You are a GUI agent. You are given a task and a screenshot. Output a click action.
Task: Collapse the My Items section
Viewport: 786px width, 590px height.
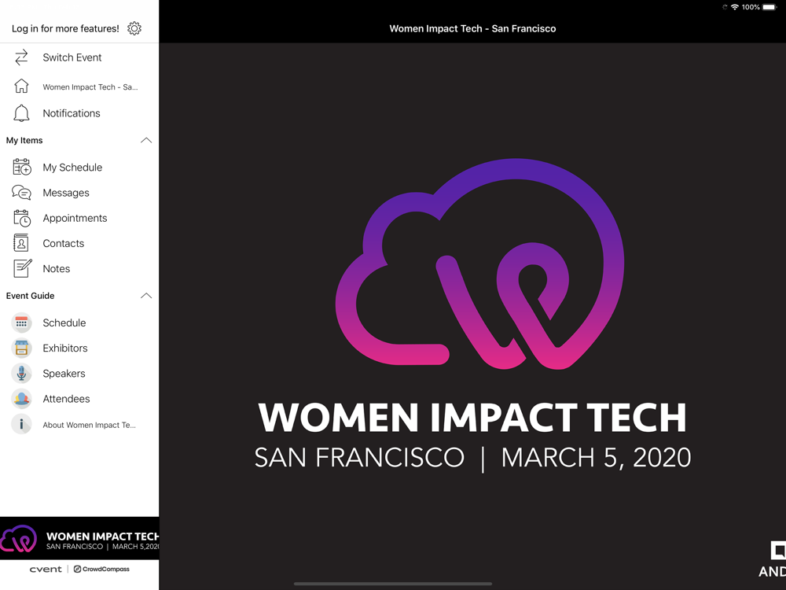145,140
